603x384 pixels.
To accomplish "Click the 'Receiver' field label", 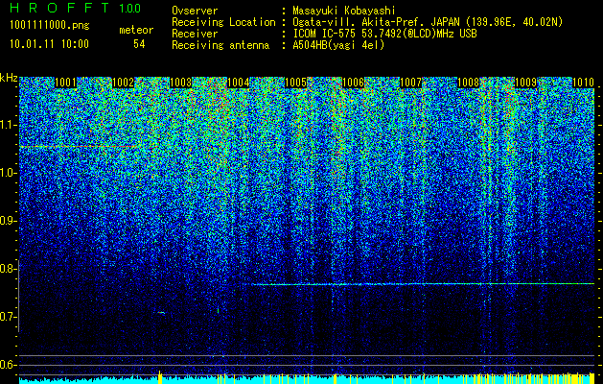I will click(195, 34).
